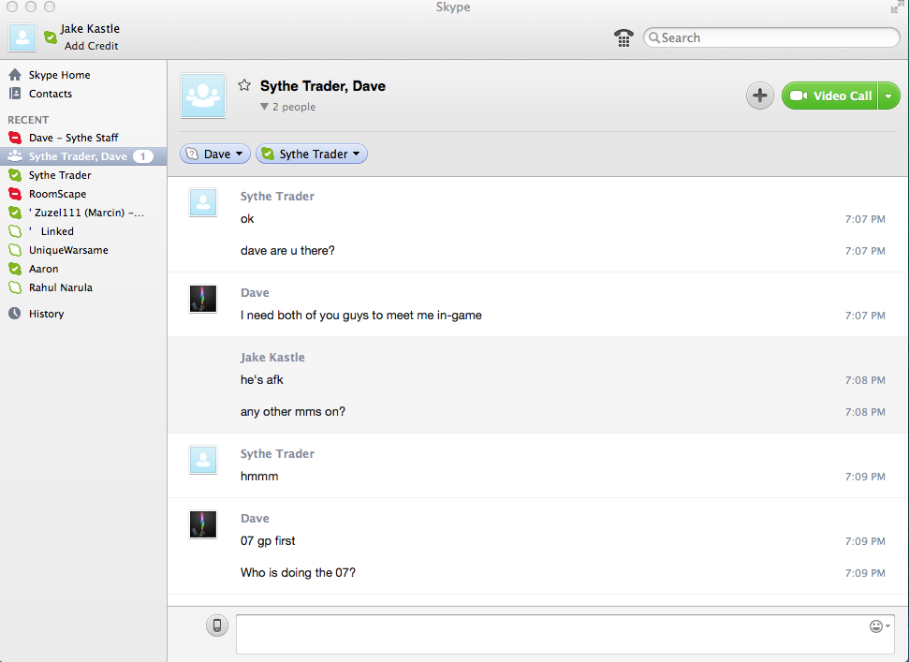Click the RECENT section header
Screen dimensions: 909x662
pos(28,120)
